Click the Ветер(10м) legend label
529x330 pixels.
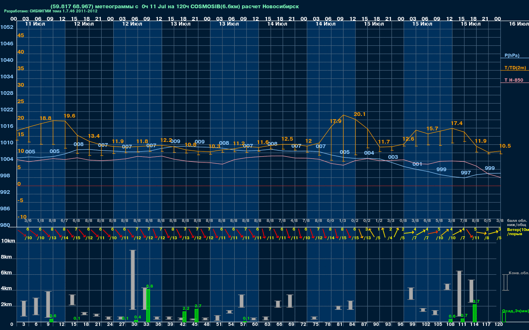[x=517, y=229]
